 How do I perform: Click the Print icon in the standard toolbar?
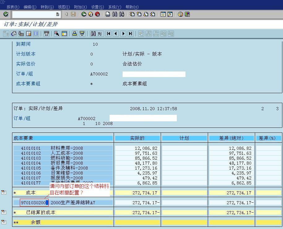click(x=108, y=14)
